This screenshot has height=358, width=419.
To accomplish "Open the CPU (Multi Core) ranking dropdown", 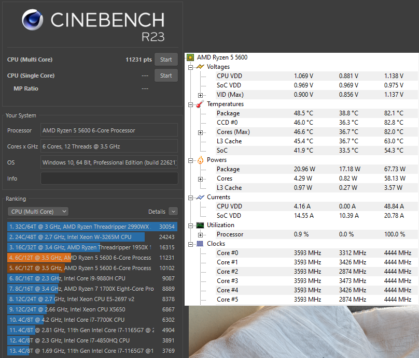I will click(38, 212).
